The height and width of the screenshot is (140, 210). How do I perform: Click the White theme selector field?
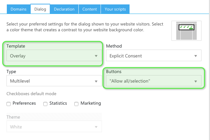(54, 127)
